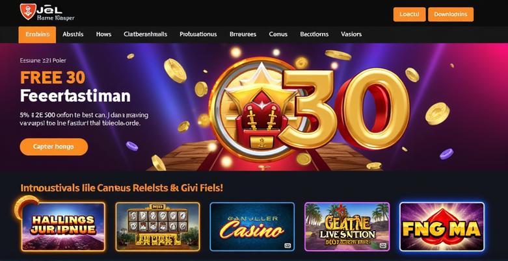This screenshot has width=508, height=261.
Task: Click the orange Capter honge button
Action: (54, 147)
